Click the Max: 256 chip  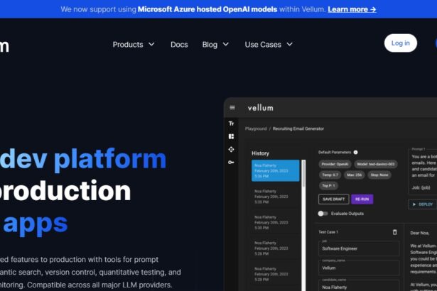[355, 175]
